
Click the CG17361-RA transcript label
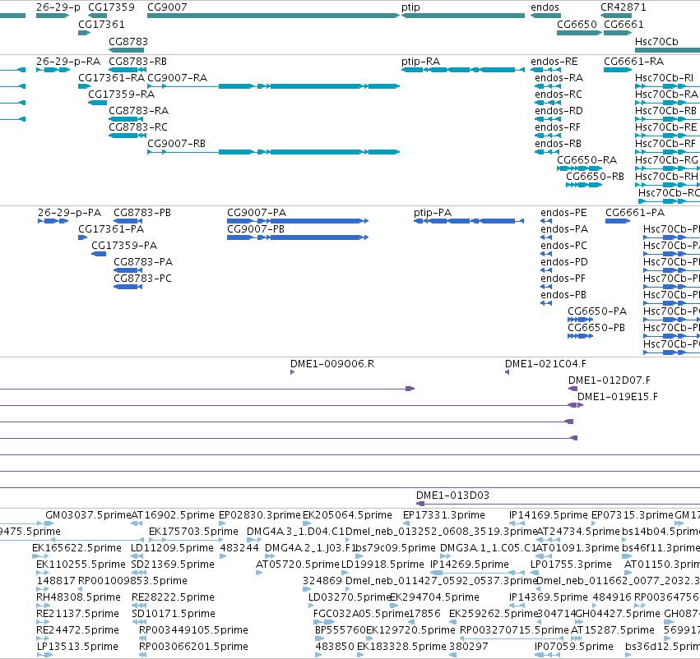112,78
